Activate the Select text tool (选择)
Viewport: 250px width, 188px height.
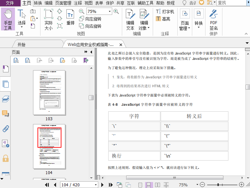tap(22, 19)
